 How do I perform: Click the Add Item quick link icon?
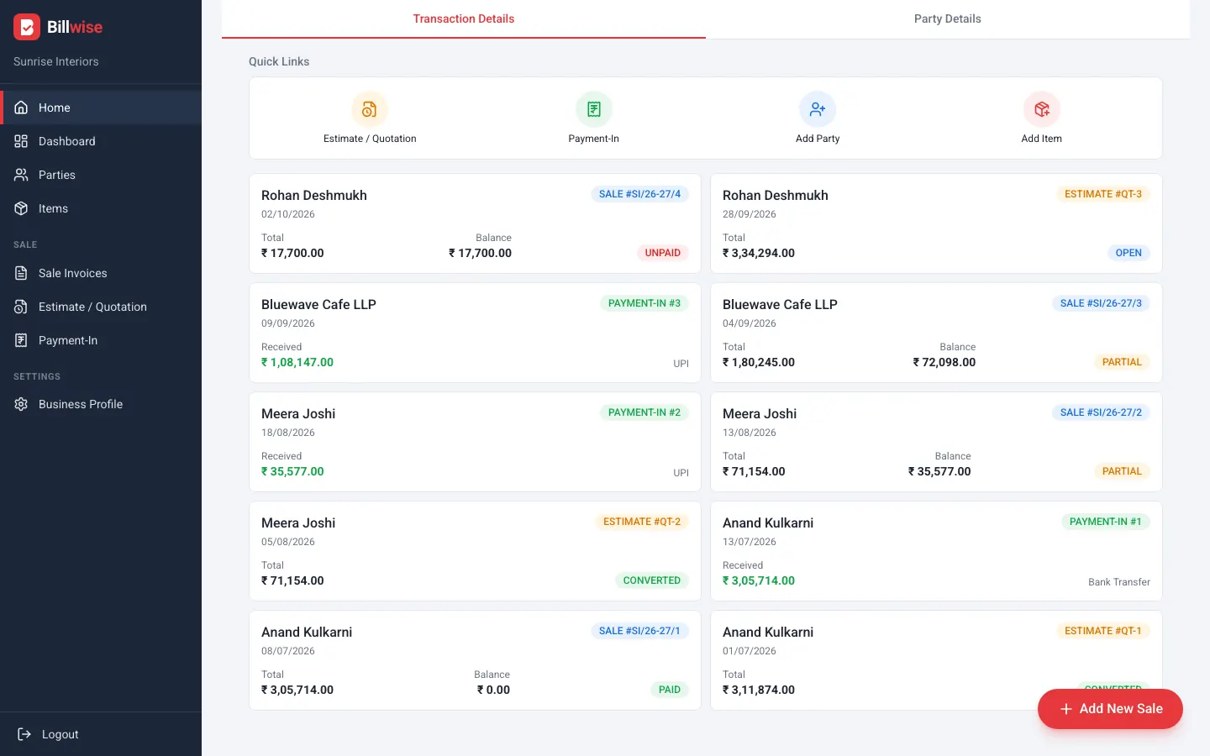tap(1042, 109)
